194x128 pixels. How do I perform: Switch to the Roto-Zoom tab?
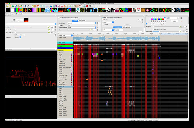pos(82,20)
